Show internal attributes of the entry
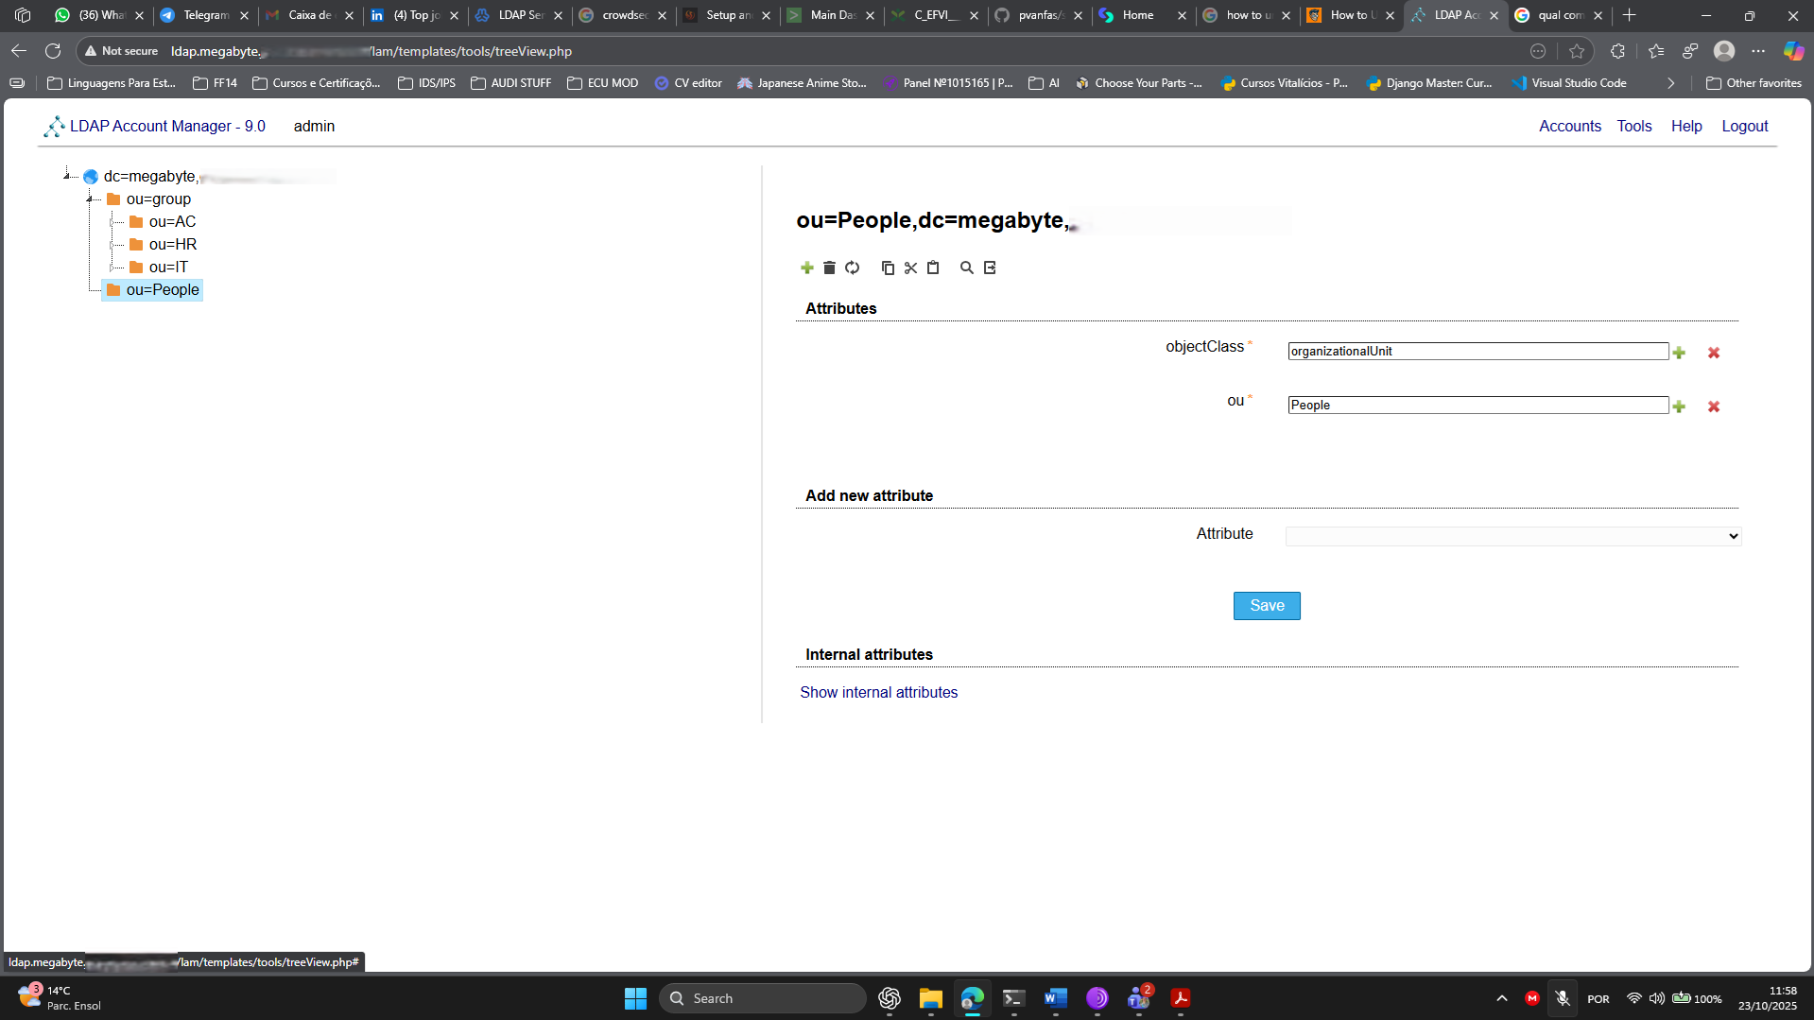The height and width of the screenshot is (1020, 1814). tap(878, 692)
